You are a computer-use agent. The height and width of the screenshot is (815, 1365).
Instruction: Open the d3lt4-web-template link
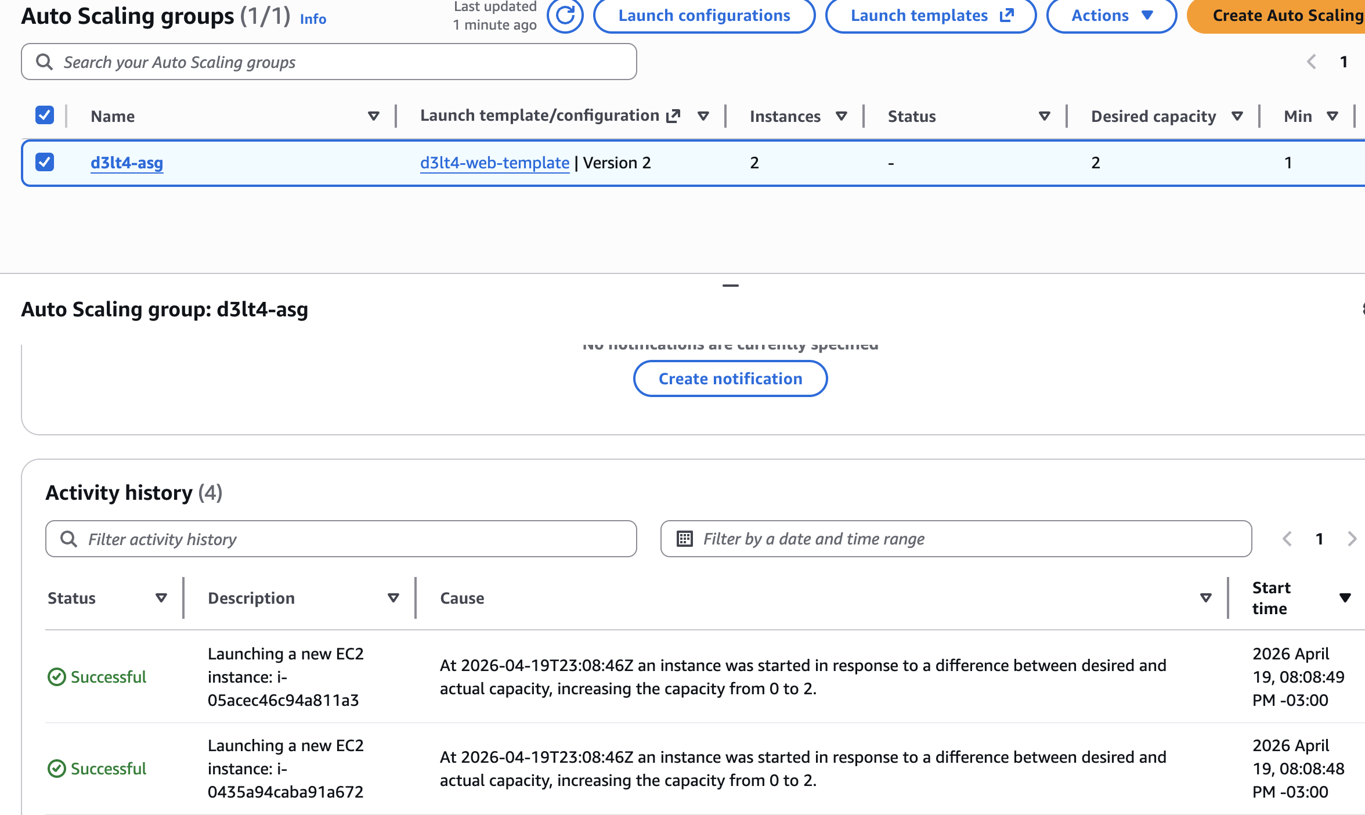click(494, 163)
